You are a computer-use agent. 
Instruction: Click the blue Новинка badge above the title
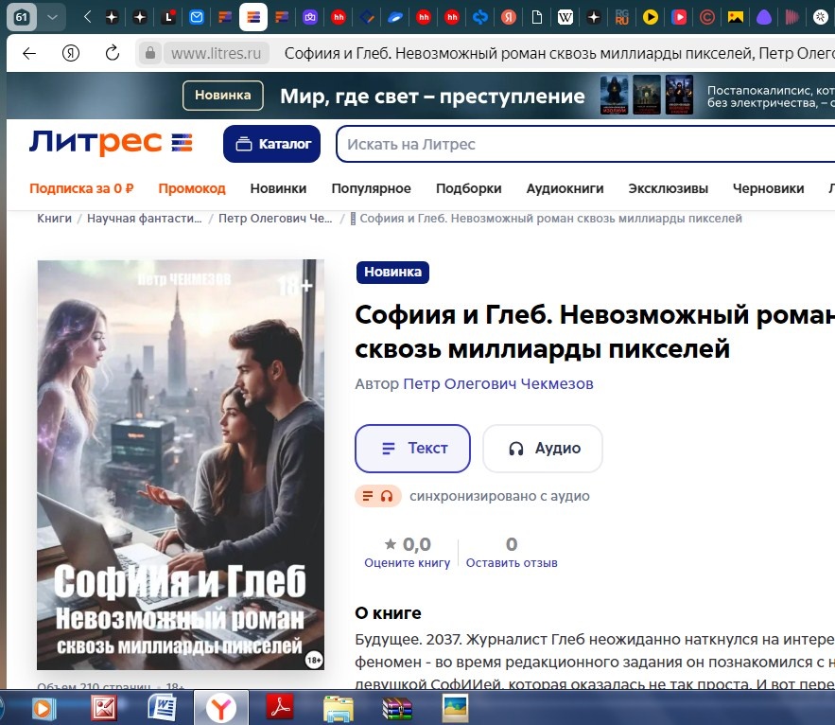coord(392,272)
